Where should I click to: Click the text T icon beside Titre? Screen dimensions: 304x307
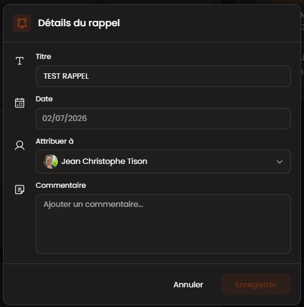coord(20,61)
